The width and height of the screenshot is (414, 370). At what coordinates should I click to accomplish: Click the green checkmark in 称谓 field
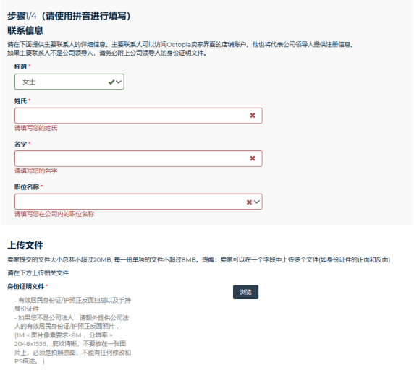[111, 82]
